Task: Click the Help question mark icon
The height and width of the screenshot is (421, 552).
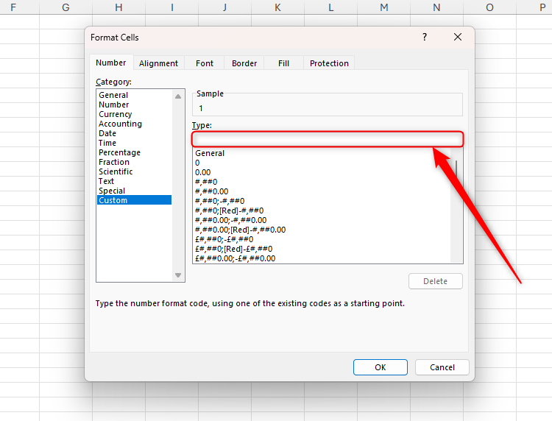Action: click(425, 37)
